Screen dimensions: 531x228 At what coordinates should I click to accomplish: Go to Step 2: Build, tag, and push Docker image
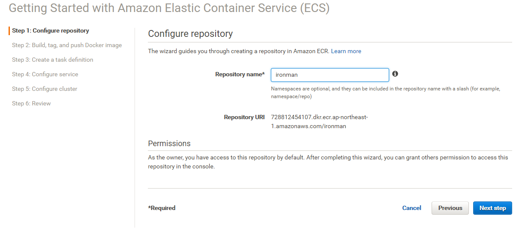coord(67,45)
